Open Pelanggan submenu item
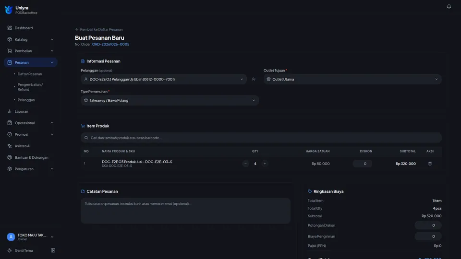This screenshot has width=461, height=259. coord(26,100)
